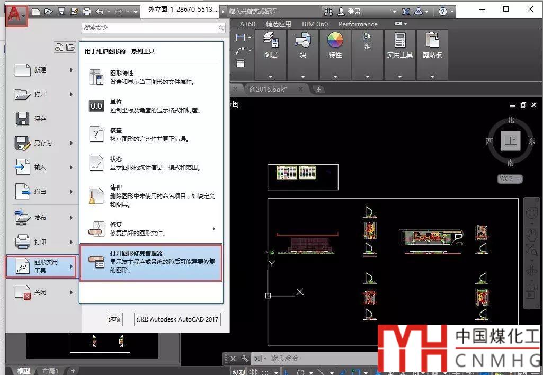Choose Purge (清理) from the utilities list

(x=151, y=195)
